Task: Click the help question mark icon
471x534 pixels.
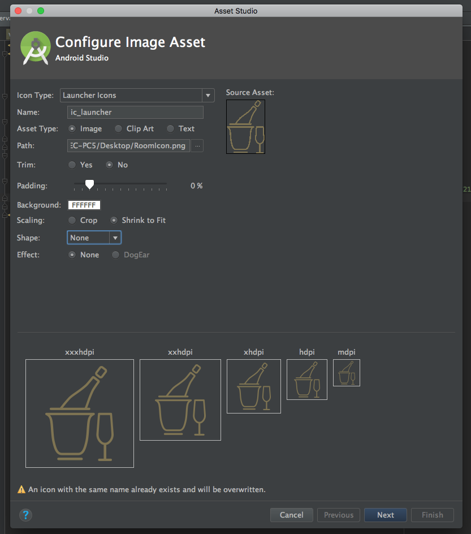Action: 26,515
